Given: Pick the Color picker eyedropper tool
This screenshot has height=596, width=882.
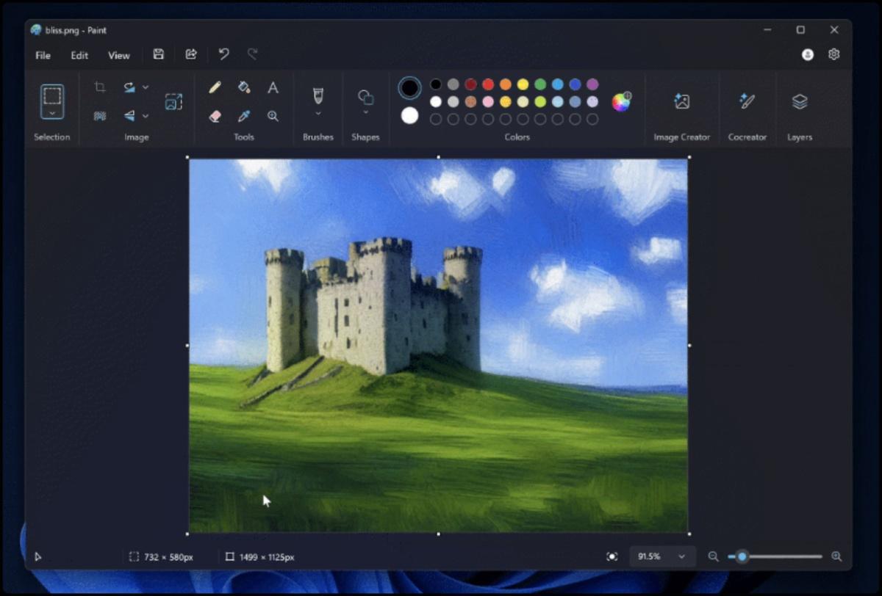Looking at the screenshot, I should coord(244,116).
